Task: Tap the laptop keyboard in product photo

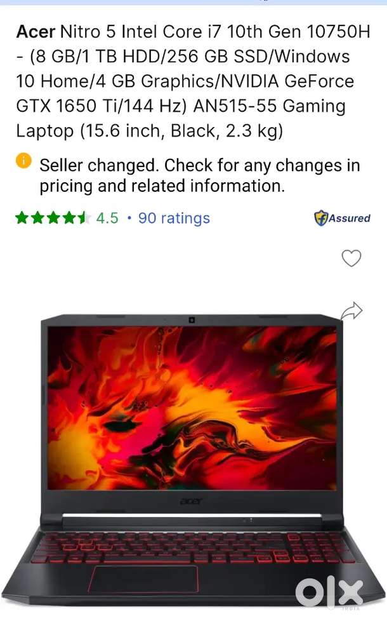Action: pos(193,548)
